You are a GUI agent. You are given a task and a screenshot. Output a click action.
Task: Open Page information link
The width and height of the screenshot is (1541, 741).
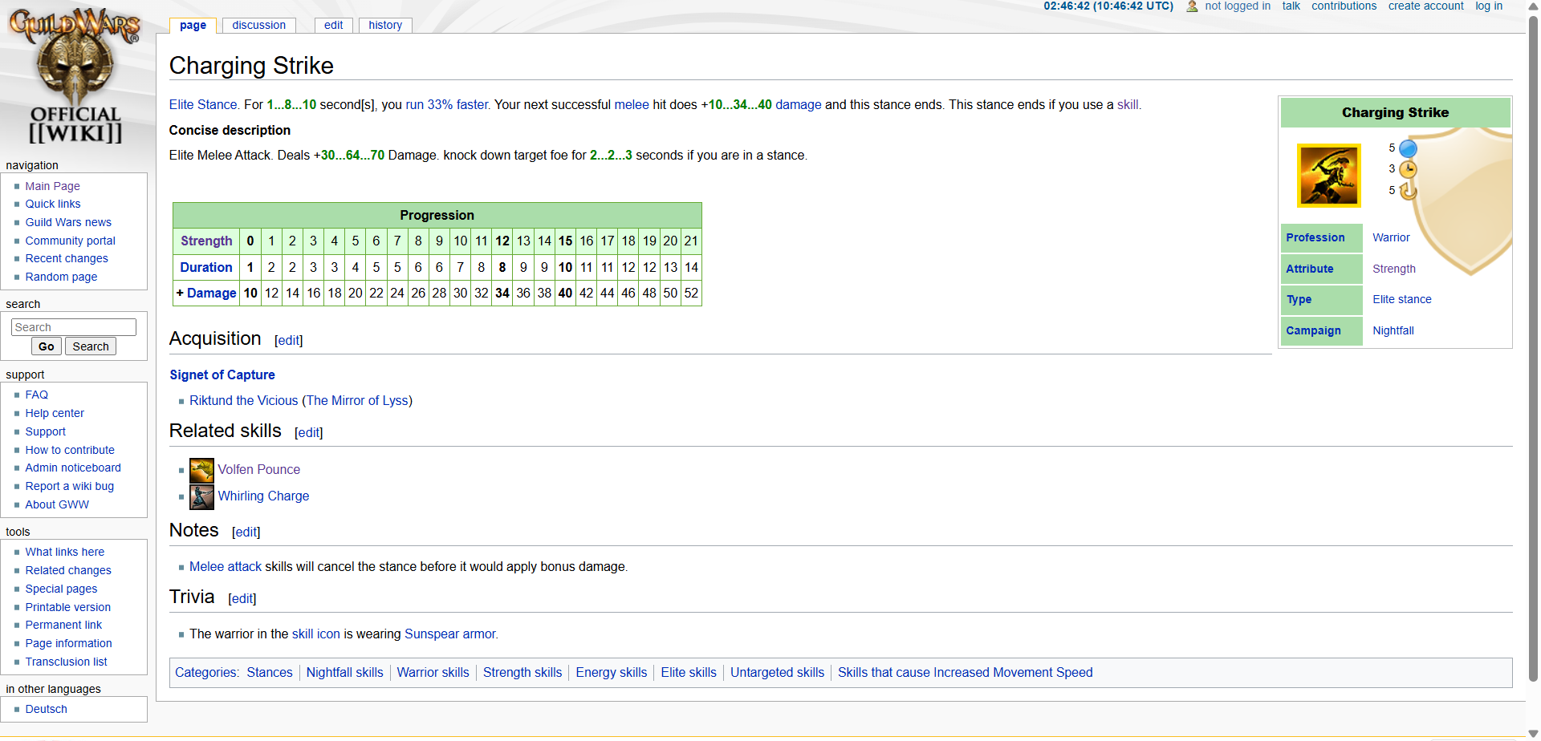68,643
